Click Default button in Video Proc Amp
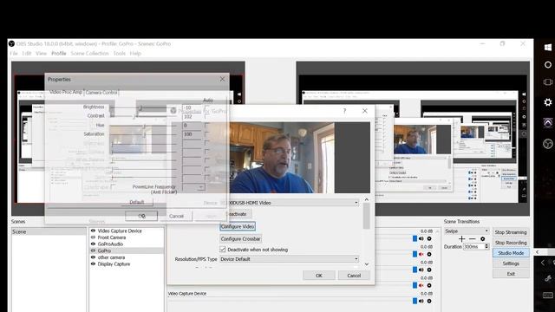Image resolution: width=555 pixels, height=312 pixels. click(137, 202)
